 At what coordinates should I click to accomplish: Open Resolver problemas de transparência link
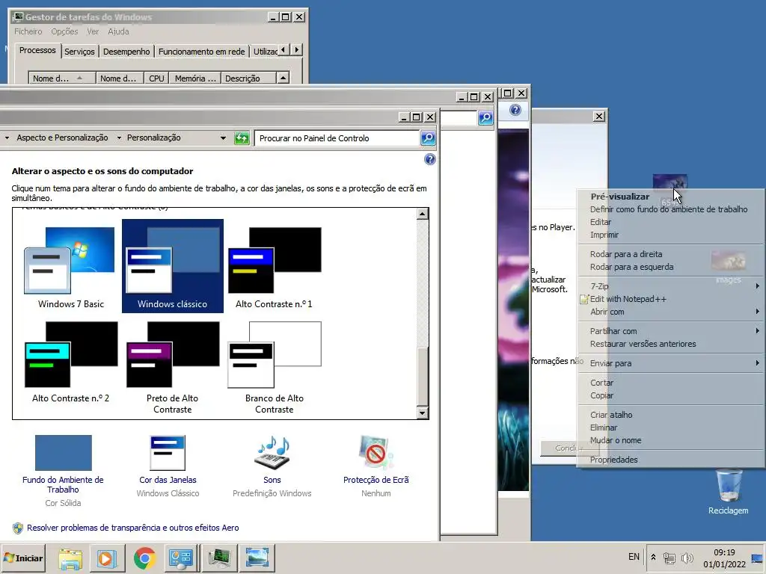tap(133, 528)
